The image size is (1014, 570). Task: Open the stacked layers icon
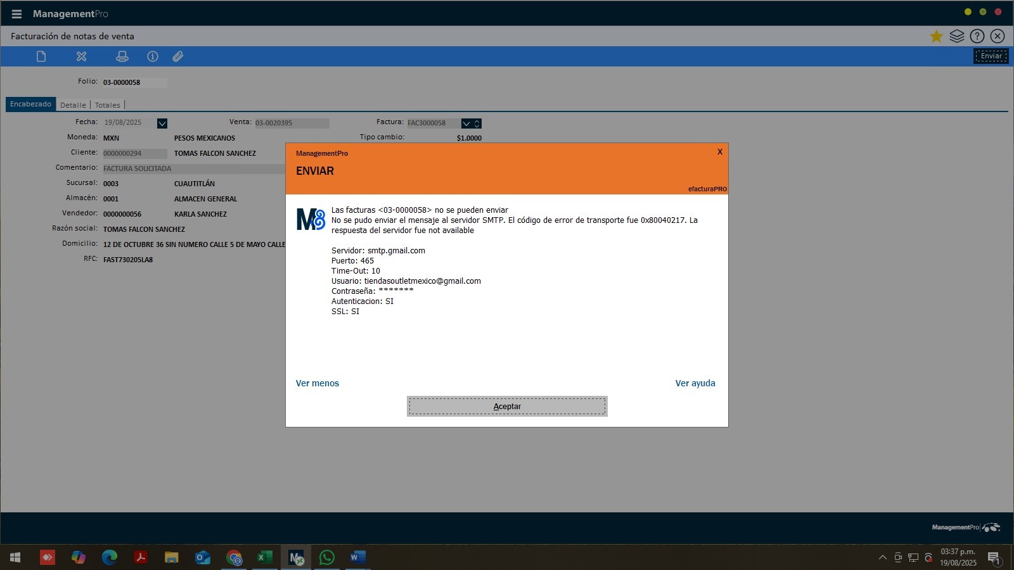[957, 36]
